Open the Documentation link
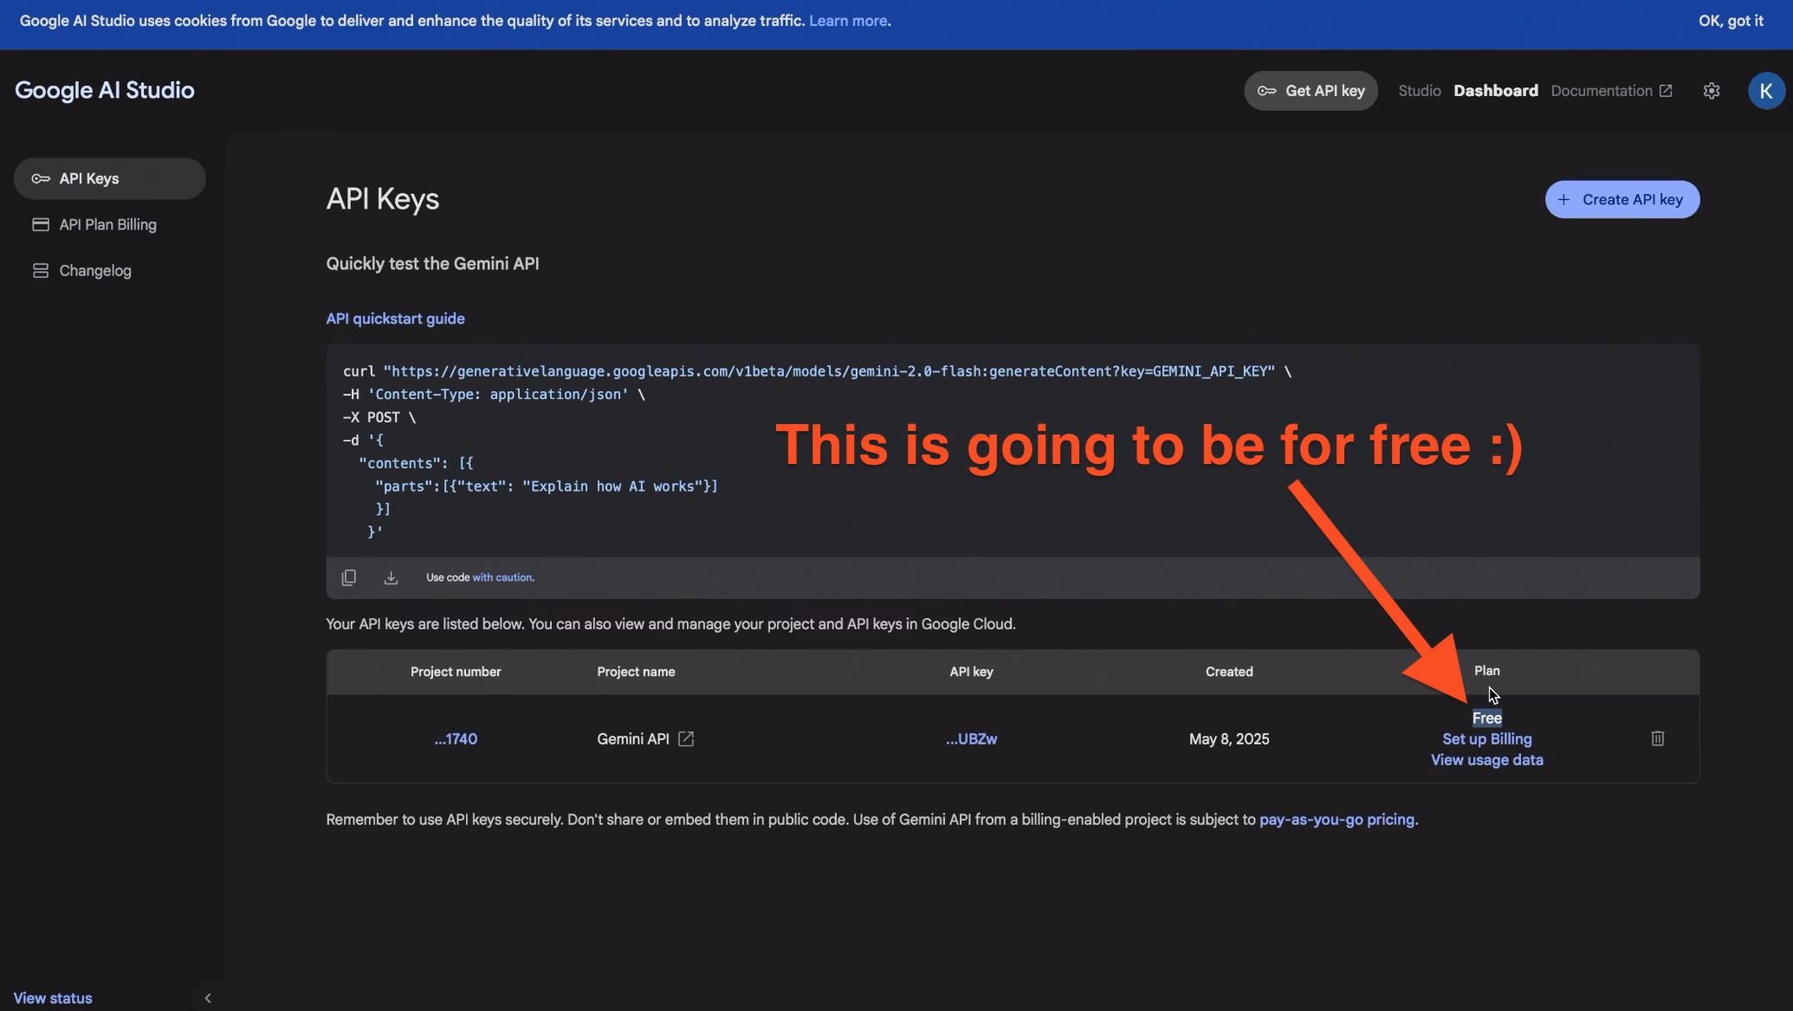 click(1611, 91)
